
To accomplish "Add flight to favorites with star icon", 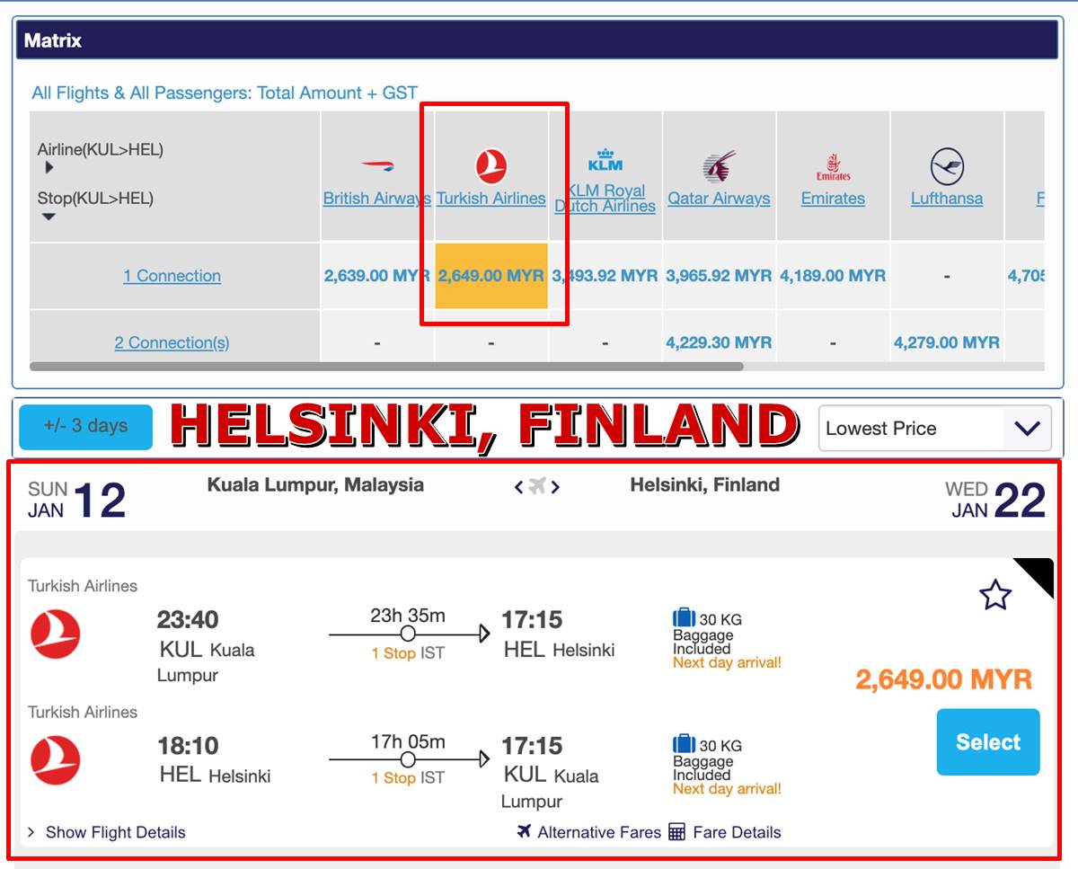I will click(x=995, y=595).
